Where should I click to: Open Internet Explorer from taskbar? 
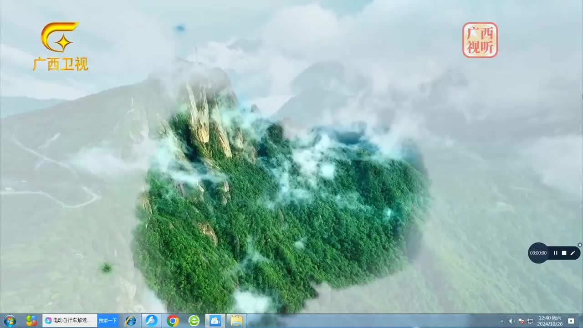[130, 321]
